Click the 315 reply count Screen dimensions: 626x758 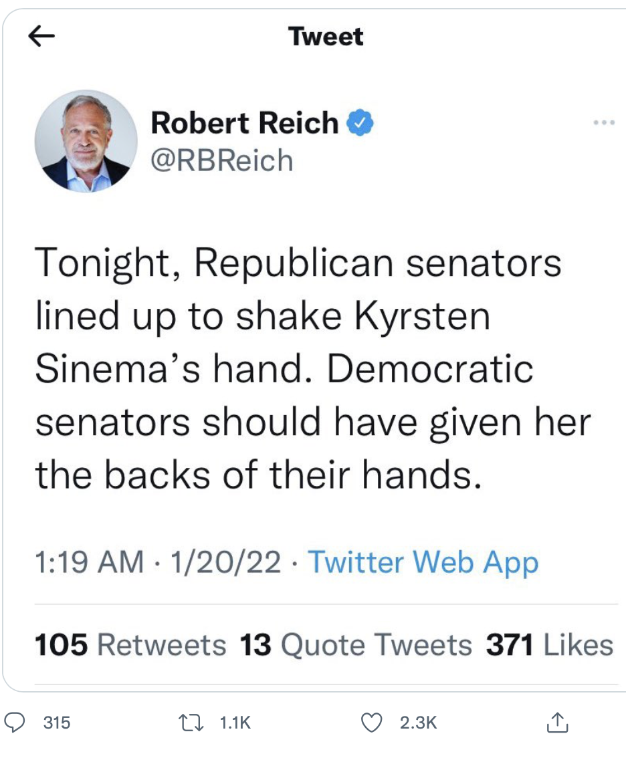[x=56, y=723]
